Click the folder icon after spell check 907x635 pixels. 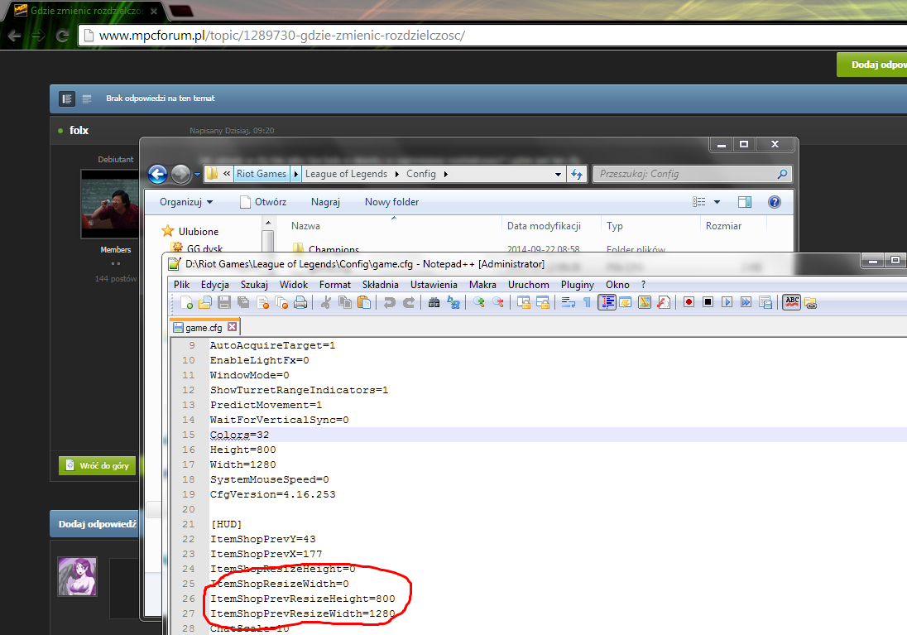[x=810, y=303]
